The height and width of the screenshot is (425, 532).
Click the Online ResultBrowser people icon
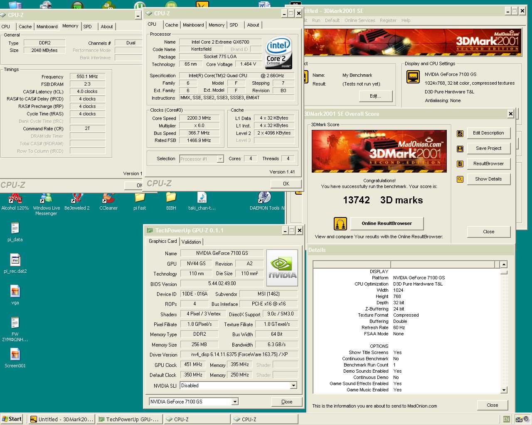[340, 224]
